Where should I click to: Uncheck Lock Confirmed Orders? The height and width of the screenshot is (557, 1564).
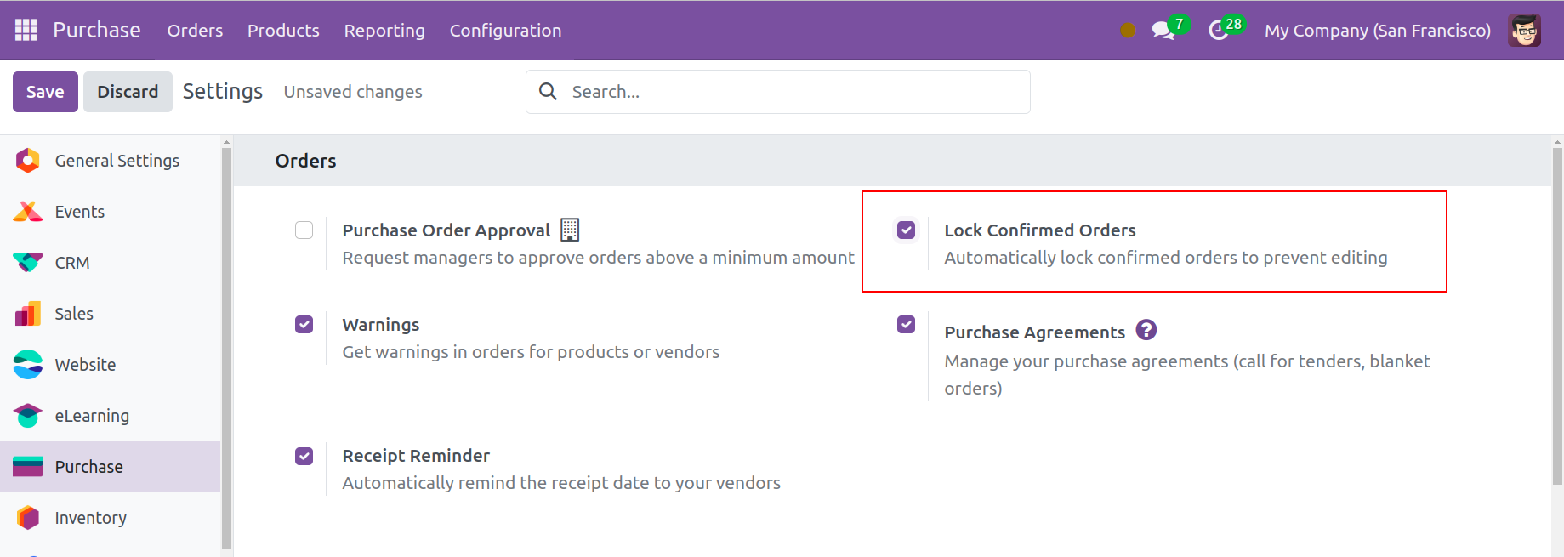(x=906, y=230)
